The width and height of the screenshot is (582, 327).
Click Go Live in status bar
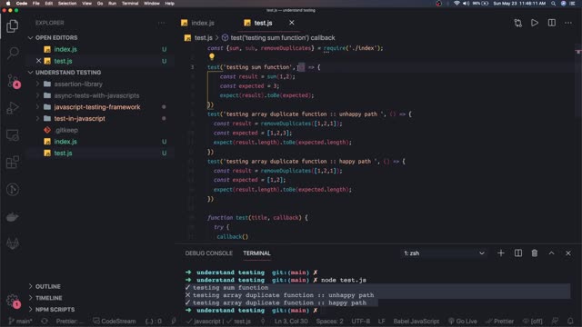click(463, 321)
